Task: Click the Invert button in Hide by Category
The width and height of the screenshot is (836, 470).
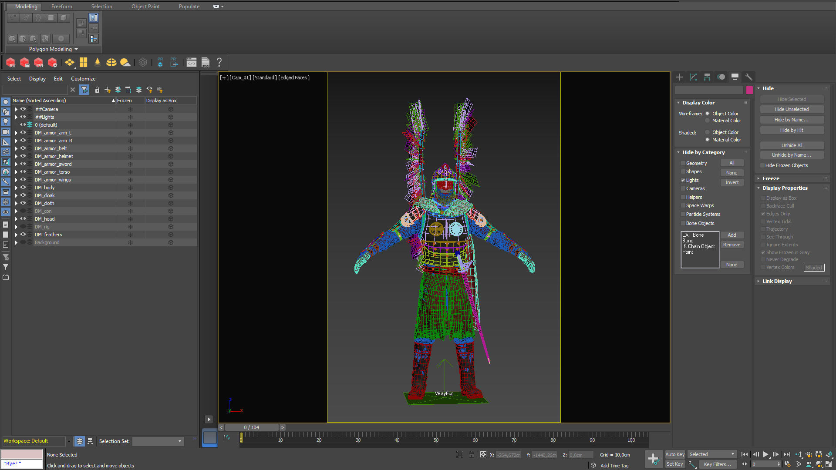Action: pyautogui.click(x=732, y=183)
